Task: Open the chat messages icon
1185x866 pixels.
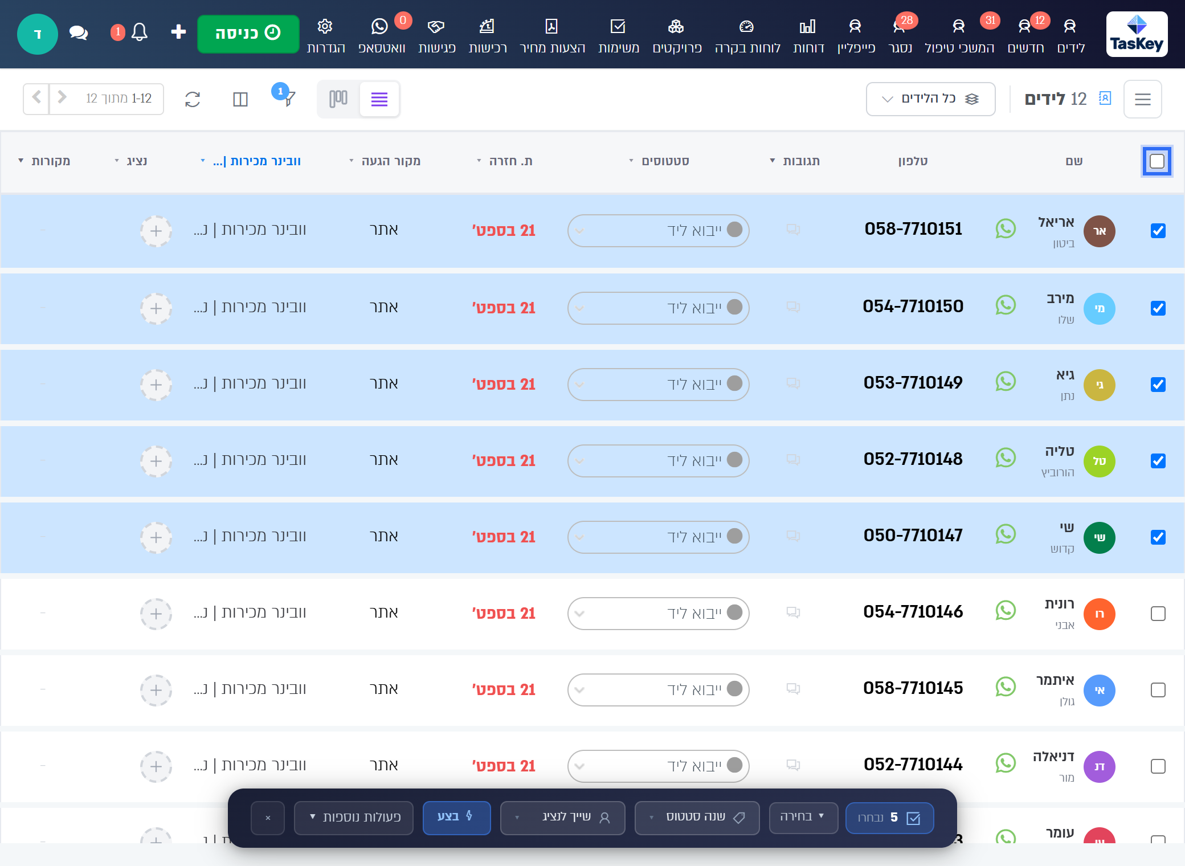Action: (79, 33)
